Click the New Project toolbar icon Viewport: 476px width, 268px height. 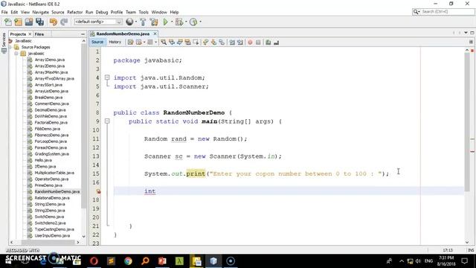[x=18, y=22]
